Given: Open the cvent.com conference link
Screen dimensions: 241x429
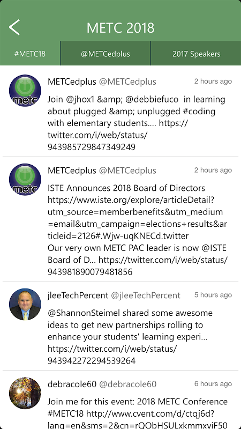Looking at the screenshot, I should (x=138, y=420).
